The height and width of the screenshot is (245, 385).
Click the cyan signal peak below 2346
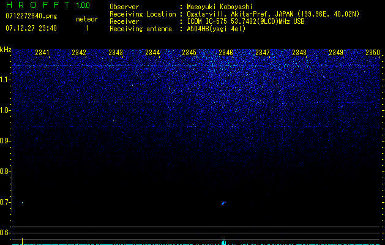pos(223,242)
